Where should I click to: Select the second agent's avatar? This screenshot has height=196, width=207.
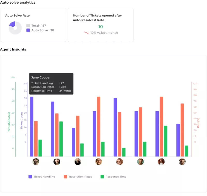[x=57, y=162]
